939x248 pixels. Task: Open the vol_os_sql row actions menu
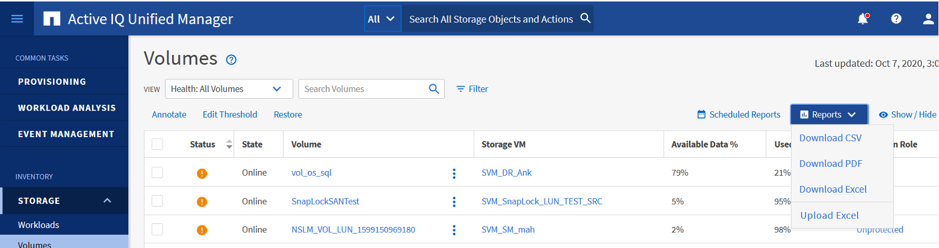pos(454,173)
